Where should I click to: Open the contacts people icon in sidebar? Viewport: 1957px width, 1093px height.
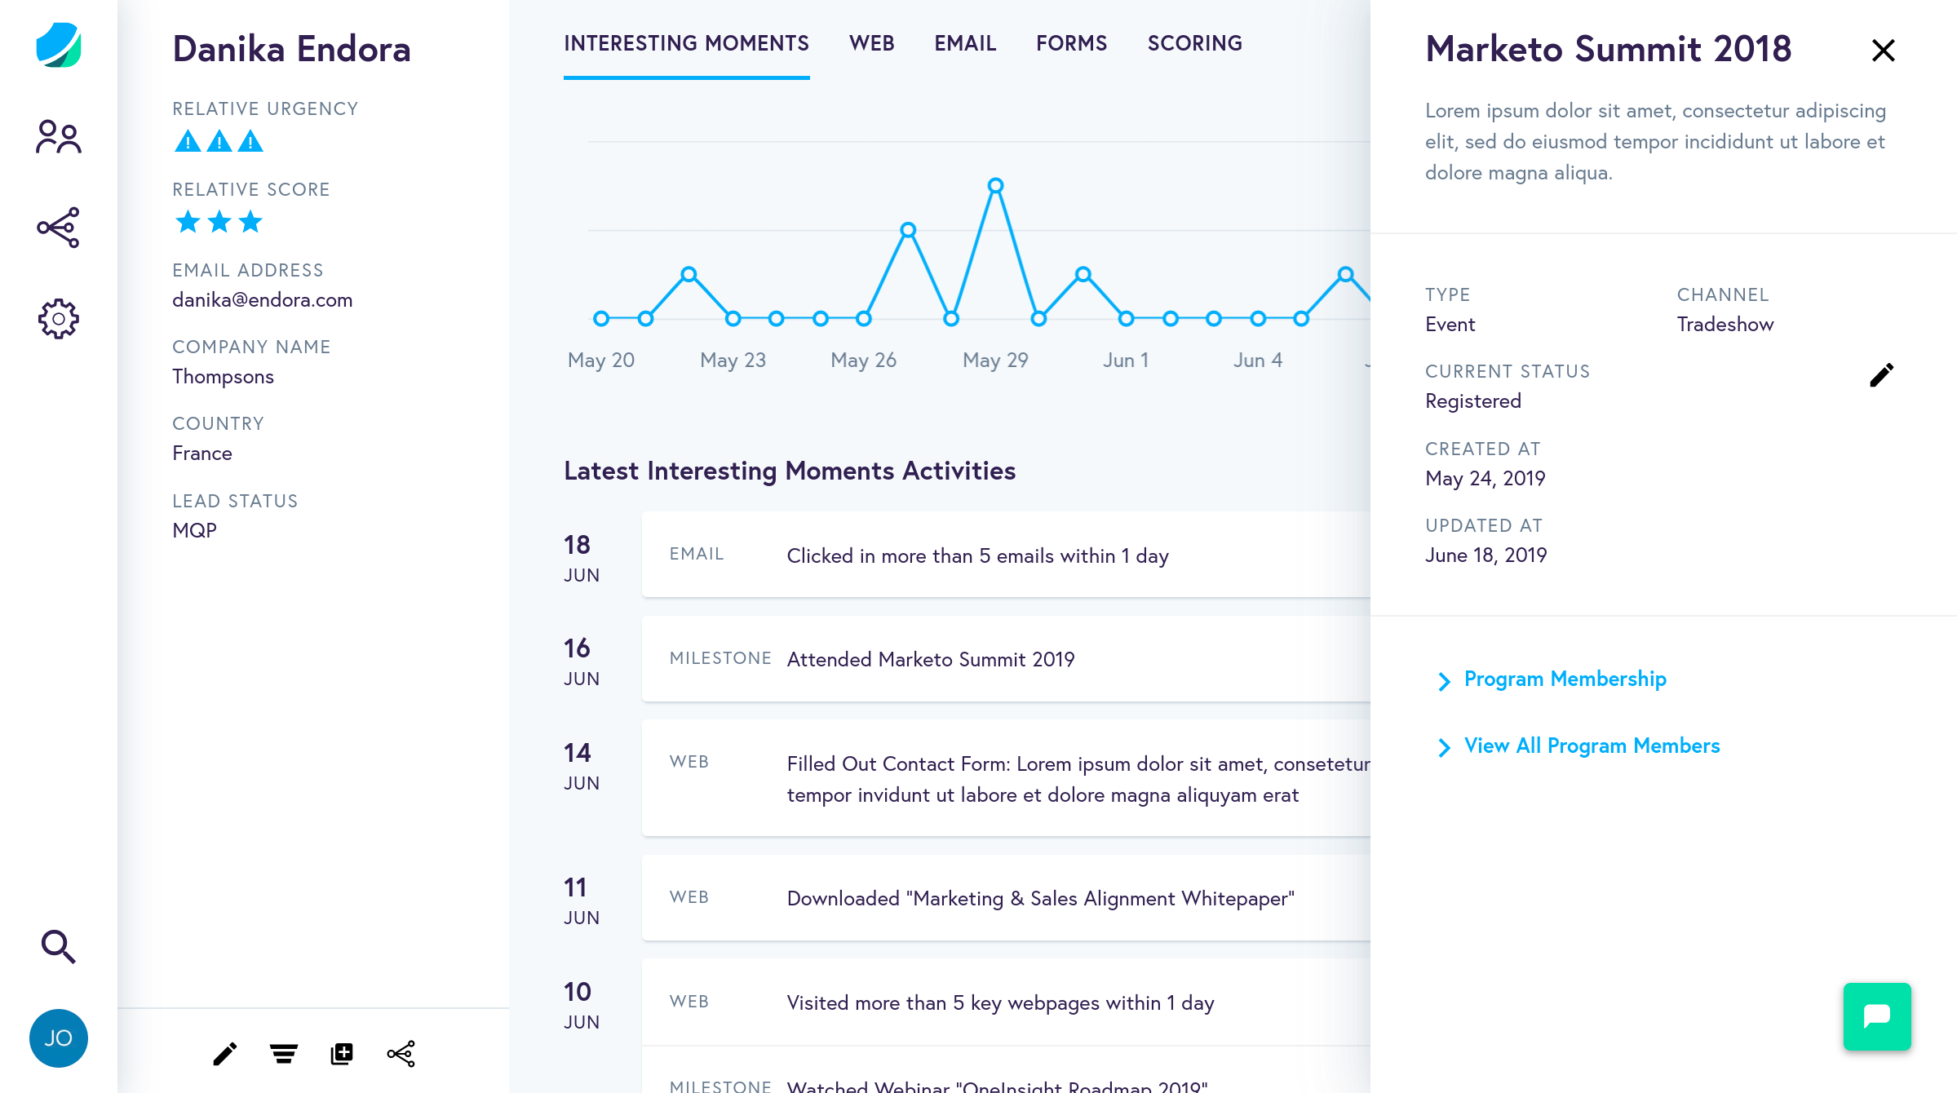point(58,137)
